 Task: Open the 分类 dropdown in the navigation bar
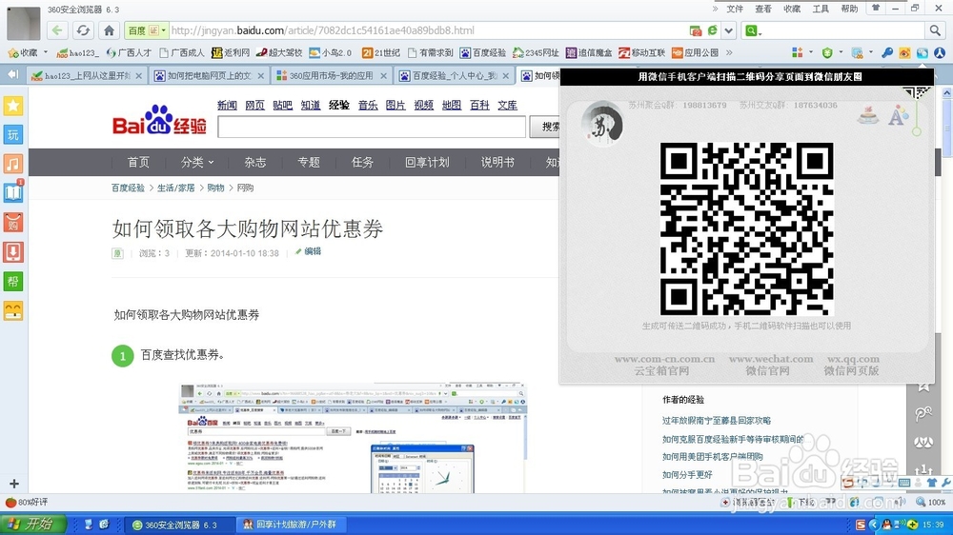pos(197,162)
